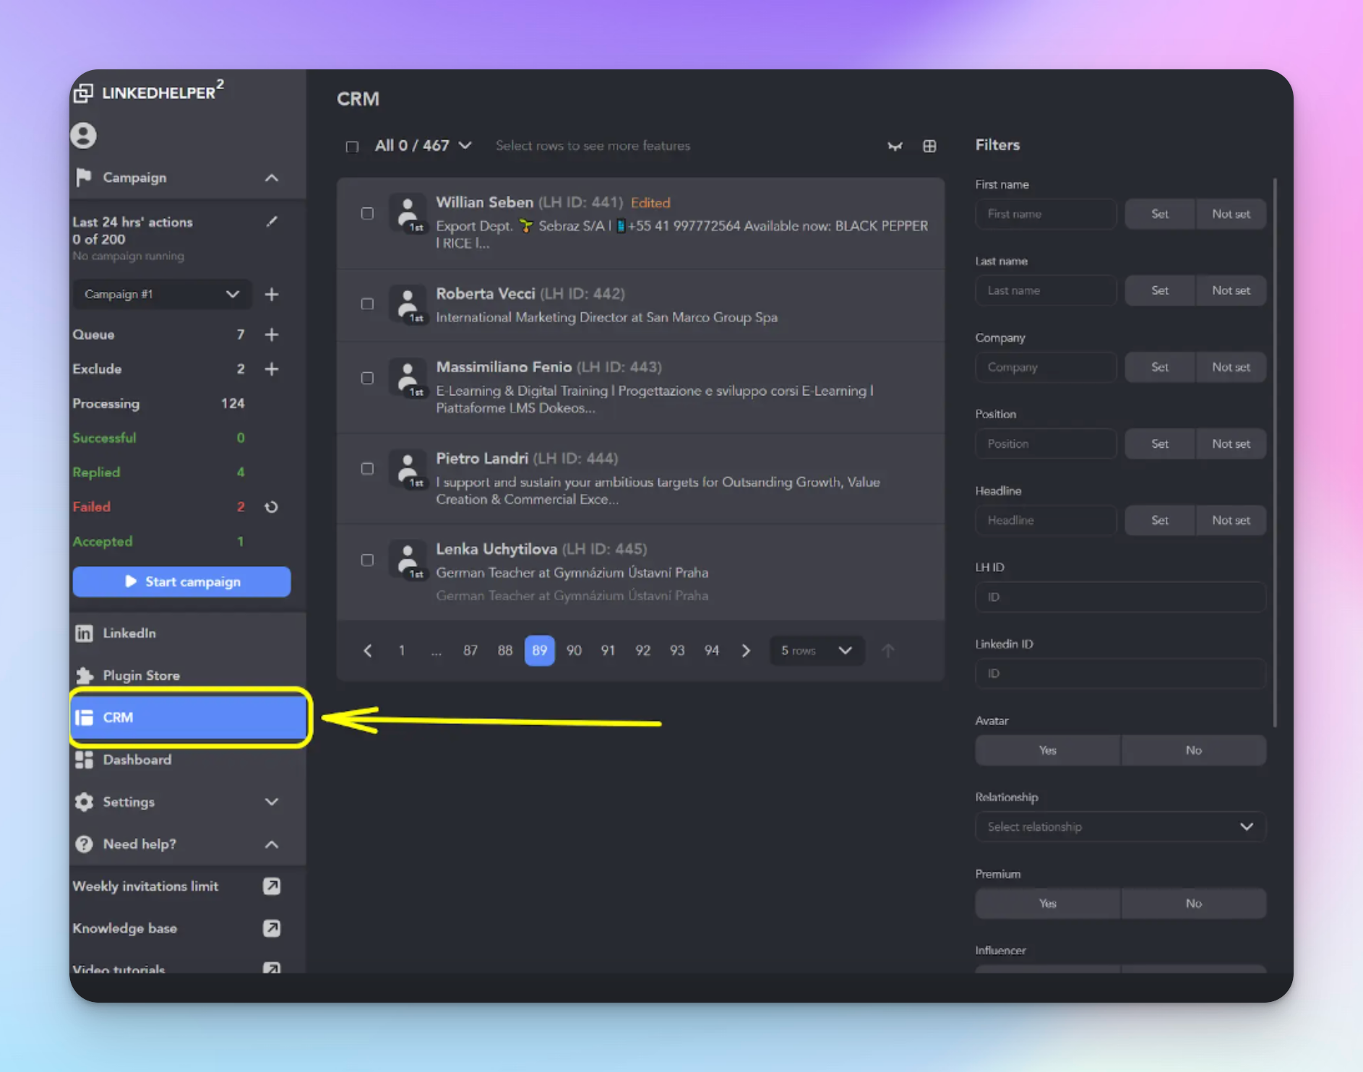Open the Processing list in sidebar

pyautogui.click(x=159, y=404)
